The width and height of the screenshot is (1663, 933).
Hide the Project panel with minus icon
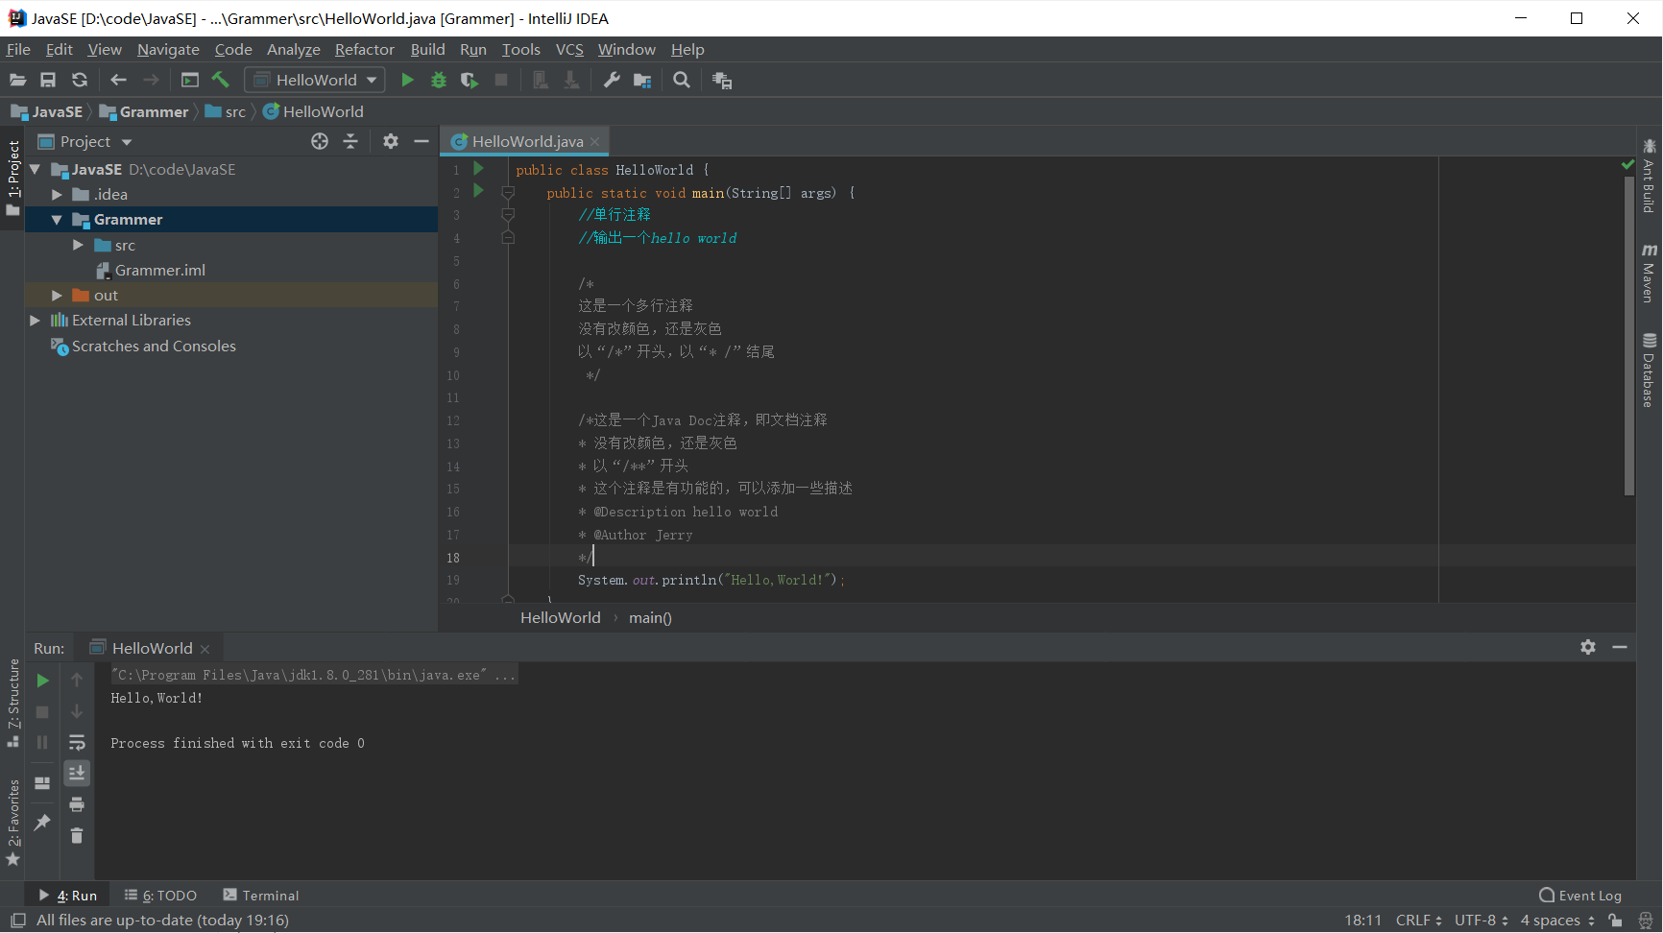coord(422,141)
